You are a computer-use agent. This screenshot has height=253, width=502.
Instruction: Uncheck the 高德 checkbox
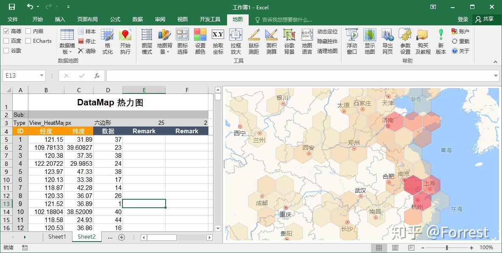(6, 31)
